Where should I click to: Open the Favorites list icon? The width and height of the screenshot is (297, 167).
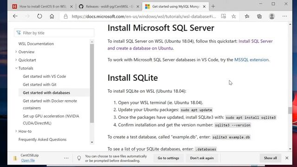pos(247,17)
